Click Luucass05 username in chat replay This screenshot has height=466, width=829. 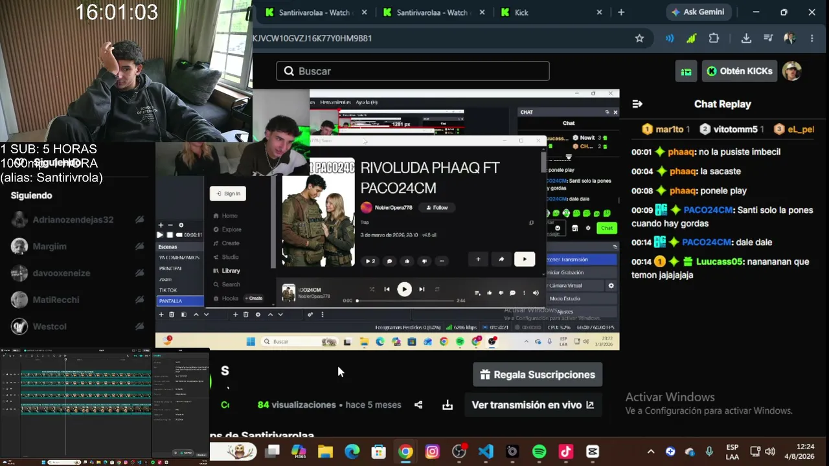pos(719,262)
